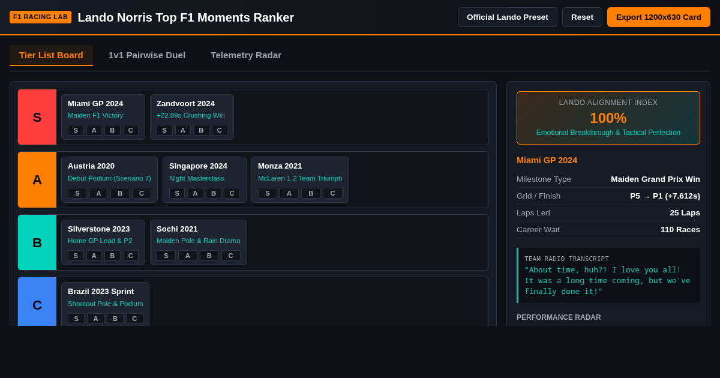
Task: Promote Brazil 2023 Sprint to tier S
Action: (76, 319)
